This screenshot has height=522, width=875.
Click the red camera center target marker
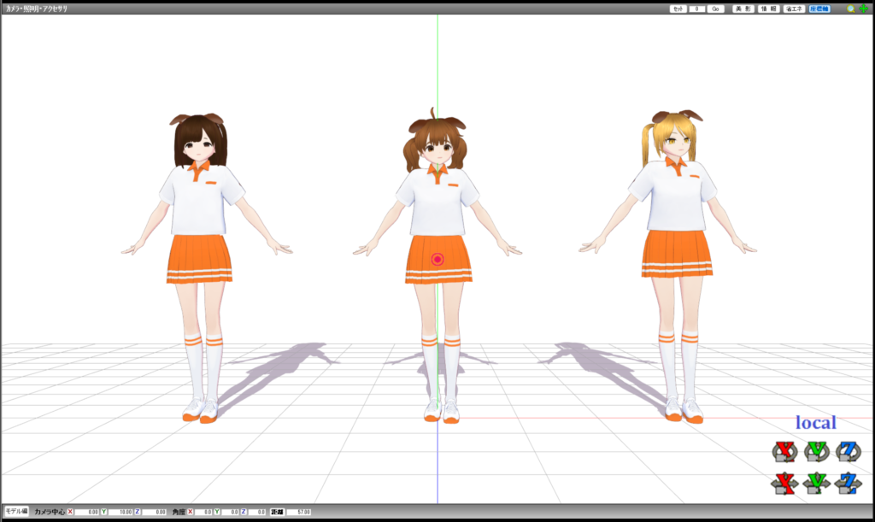pyautogui.click(x=437, y=259)
